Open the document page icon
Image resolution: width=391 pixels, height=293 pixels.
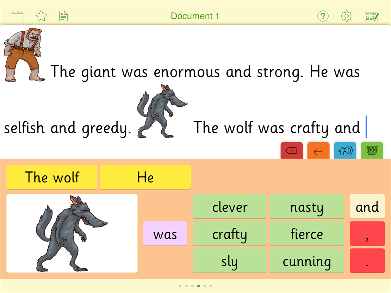pos(63,16)
